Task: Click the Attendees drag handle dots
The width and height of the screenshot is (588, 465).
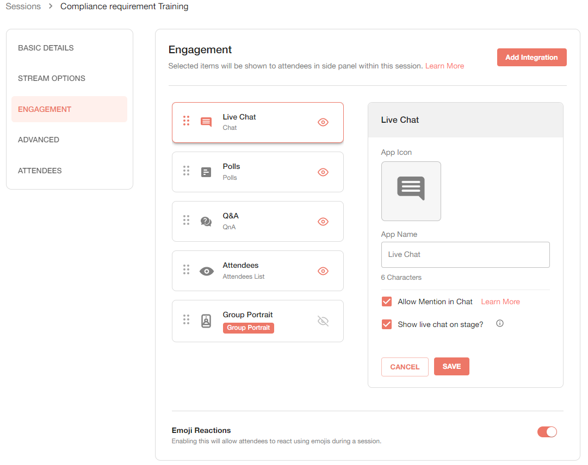Action: (186, 269)
